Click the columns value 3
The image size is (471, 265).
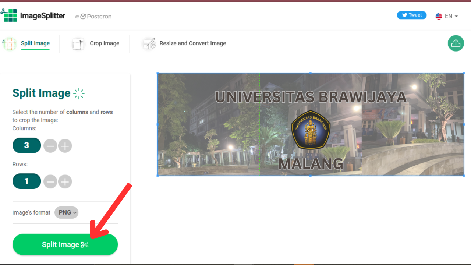tap(26, 145)
